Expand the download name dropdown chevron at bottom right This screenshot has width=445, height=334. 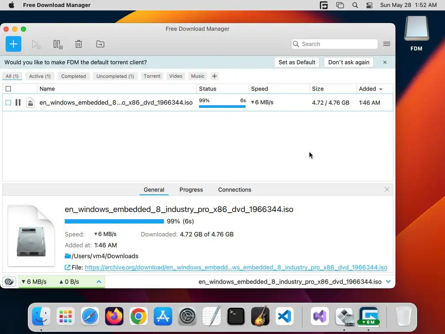click(x=388, y=282)
